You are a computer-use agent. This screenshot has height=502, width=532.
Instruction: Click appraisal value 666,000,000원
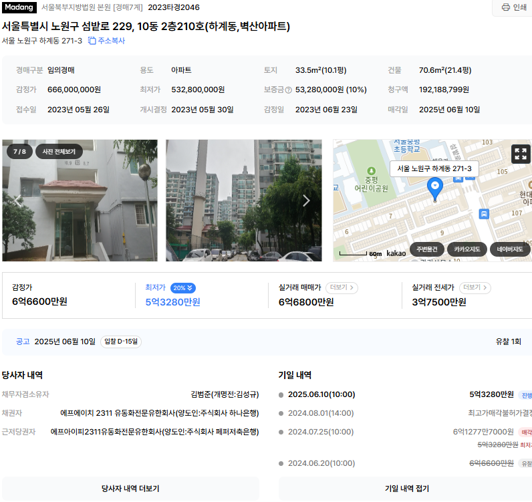(x=74, y=90)
